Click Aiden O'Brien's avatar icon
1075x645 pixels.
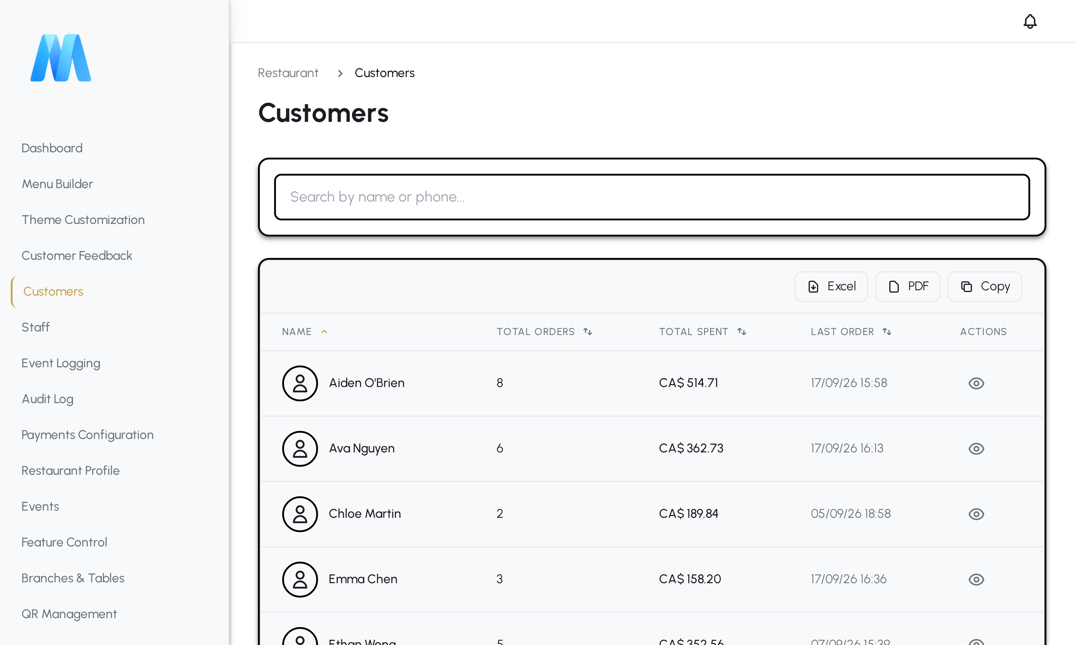[x=300, y=383]
